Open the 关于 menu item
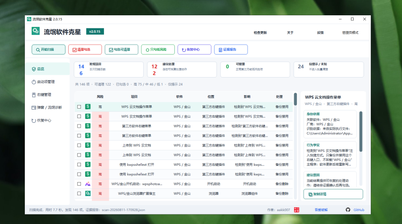The height and width of the screenshot is (224, 402). (x=290, y=33)
